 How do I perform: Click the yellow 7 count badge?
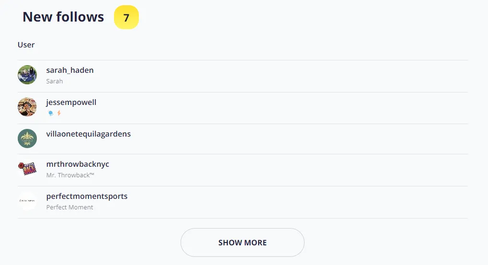(x=126, y=18)
